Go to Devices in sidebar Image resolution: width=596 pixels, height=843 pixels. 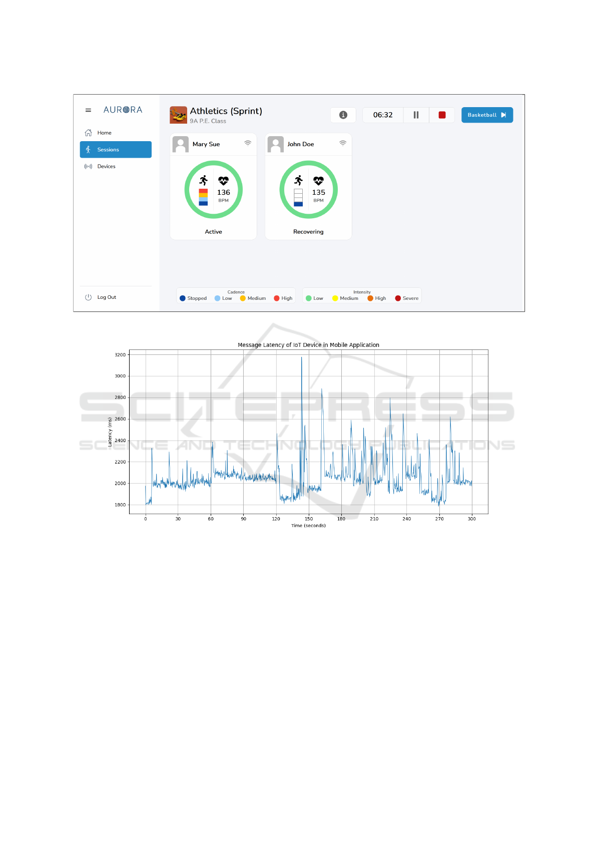point(106,166)
